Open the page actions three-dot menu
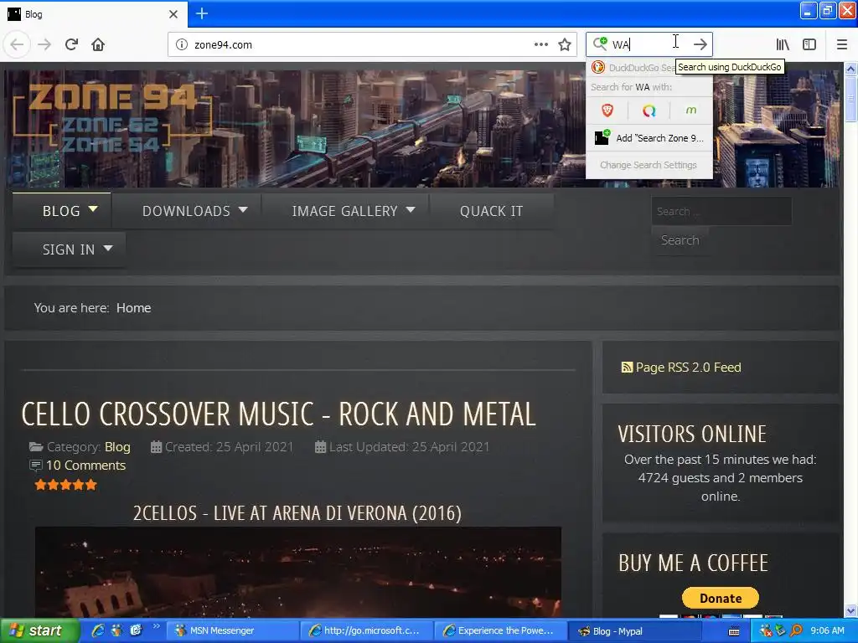Viewport: 858px width, 643px height. (x=540, y=45)
